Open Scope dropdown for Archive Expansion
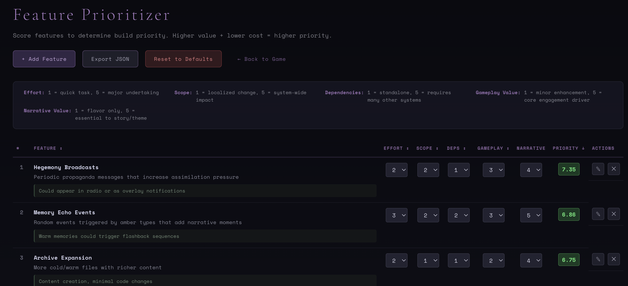This screenshot has width=628, height=286. point(428,261)
